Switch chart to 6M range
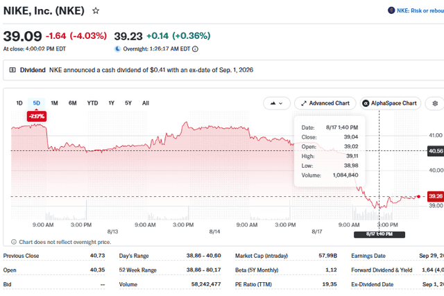This screenshot has width=444, height=296. coord(72,103)
